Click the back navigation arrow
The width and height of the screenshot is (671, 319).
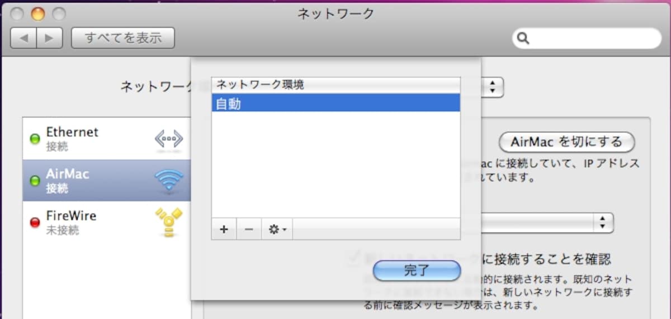point(23,37)
